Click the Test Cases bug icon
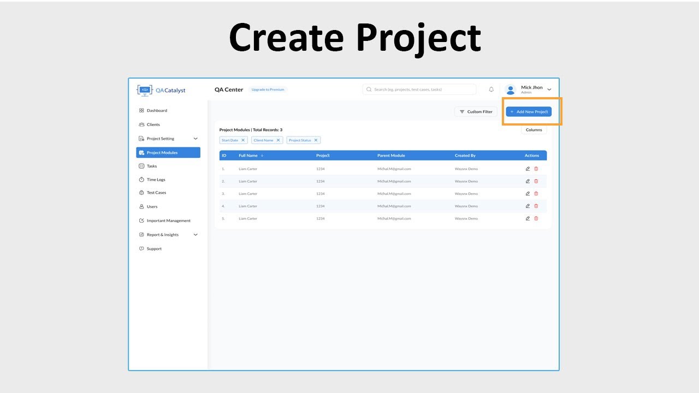The width and height of the screenshot is (699, 393). click(x=141, y=193)
